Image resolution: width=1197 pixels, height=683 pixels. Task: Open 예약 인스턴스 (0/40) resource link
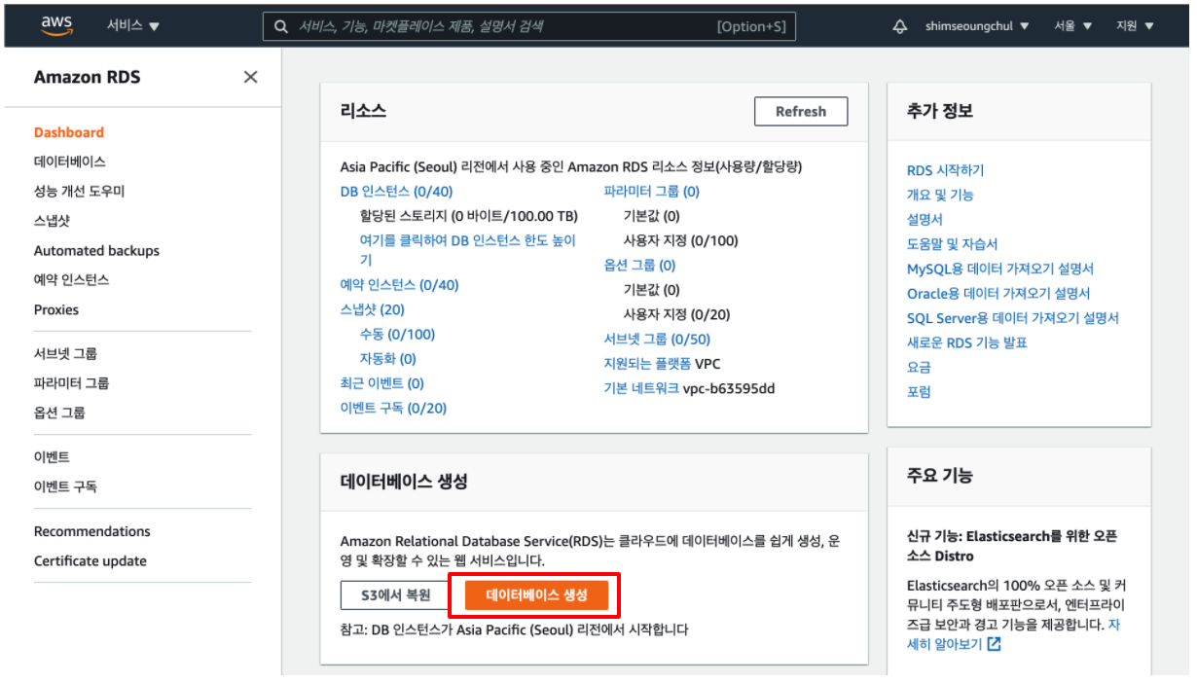[x=399, y=285]
